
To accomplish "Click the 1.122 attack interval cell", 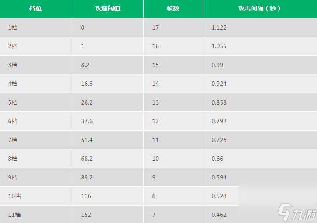I will coord(219,27).
